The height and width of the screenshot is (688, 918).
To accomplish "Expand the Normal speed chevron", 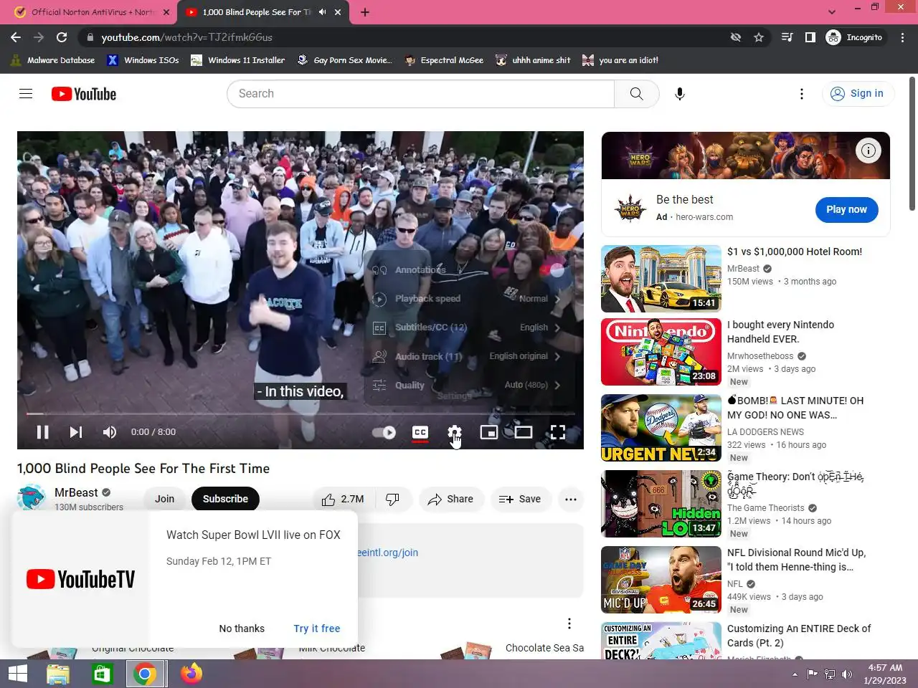I will [558, 299].
